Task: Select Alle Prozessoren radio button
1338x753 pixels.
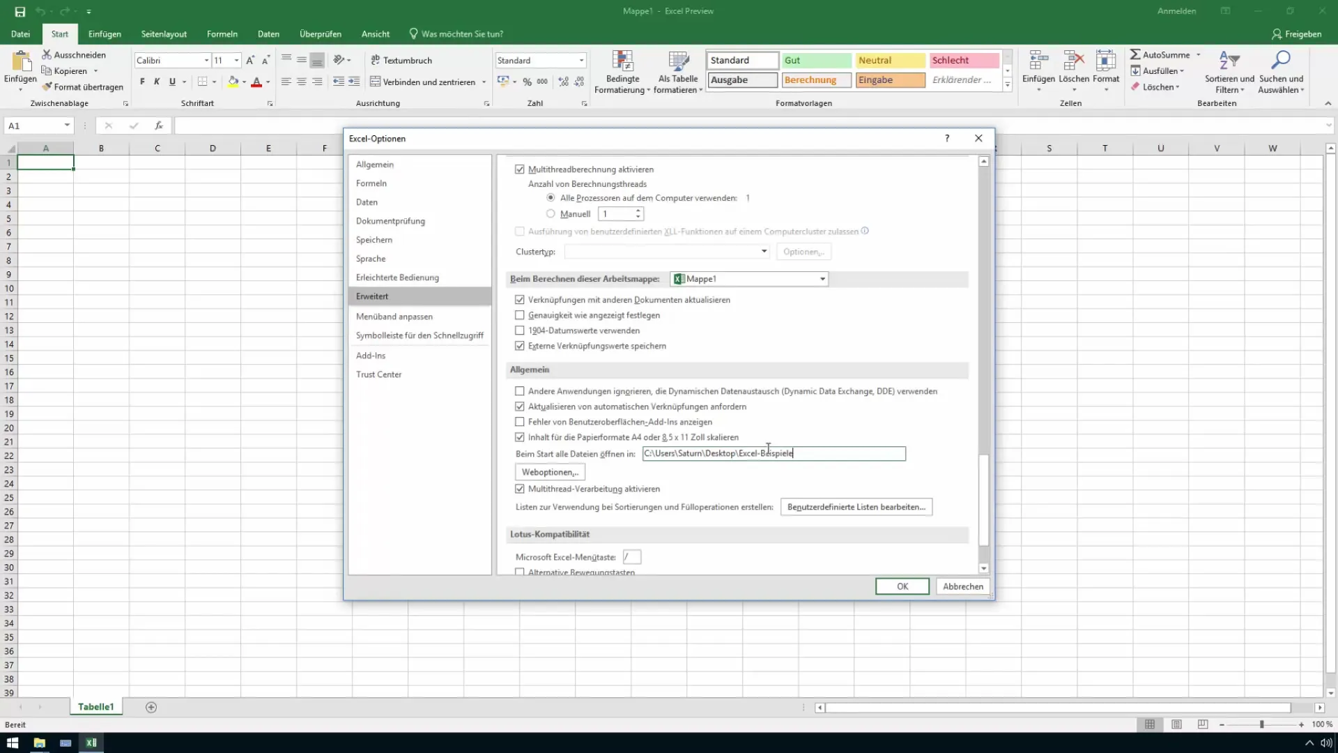Action: 551,198
